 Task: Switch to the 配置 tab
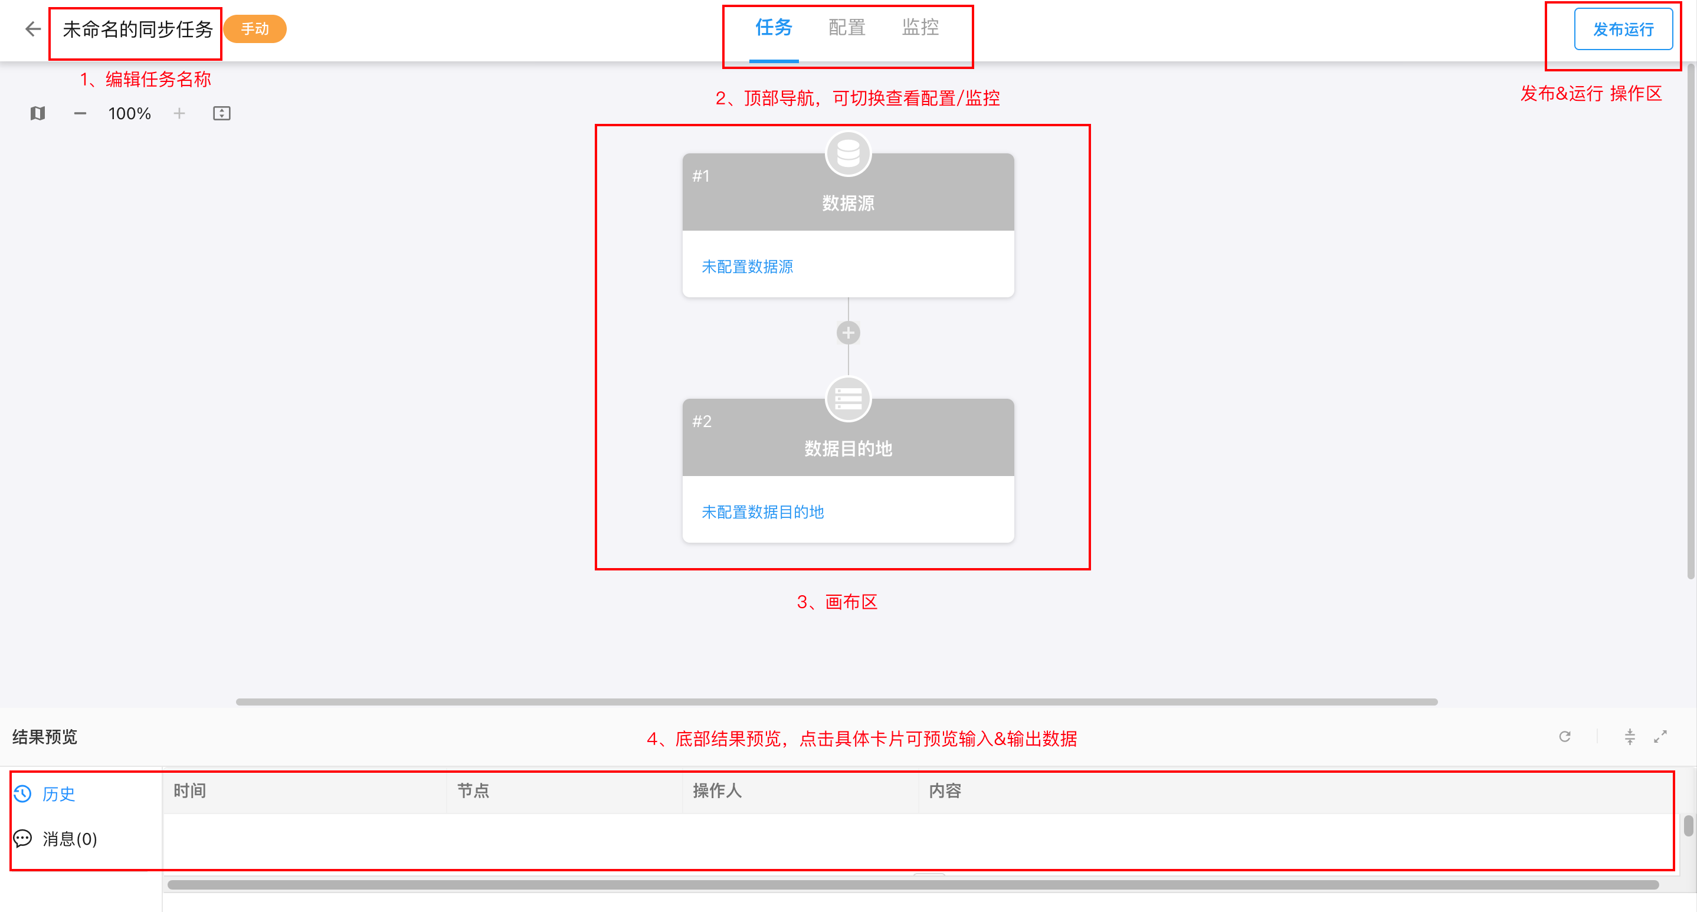point(847,28)
